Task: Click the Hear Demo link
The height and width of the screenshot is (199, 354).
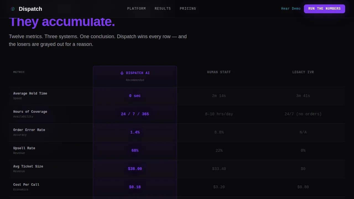Action: (291, 9)
